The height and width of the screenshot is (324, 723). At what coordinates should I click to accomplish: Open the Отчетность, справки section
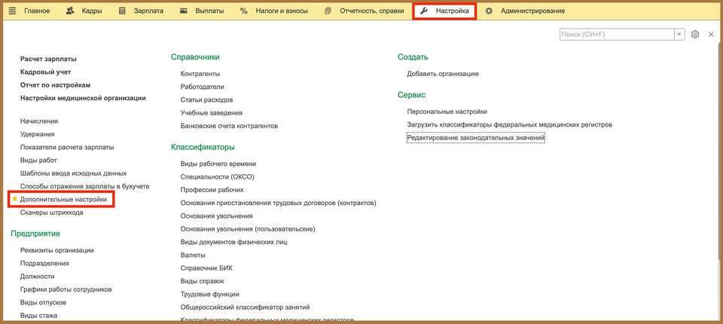point(371,11)
